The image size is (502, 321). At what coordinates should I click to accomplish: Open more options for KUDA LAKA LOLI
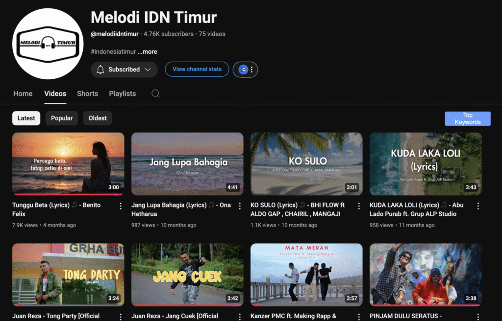tap(478, 206)
